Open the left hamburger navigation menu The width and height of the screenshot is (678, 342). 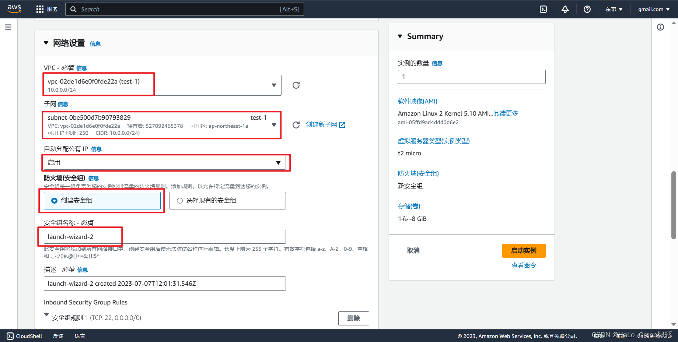[8, 27]
